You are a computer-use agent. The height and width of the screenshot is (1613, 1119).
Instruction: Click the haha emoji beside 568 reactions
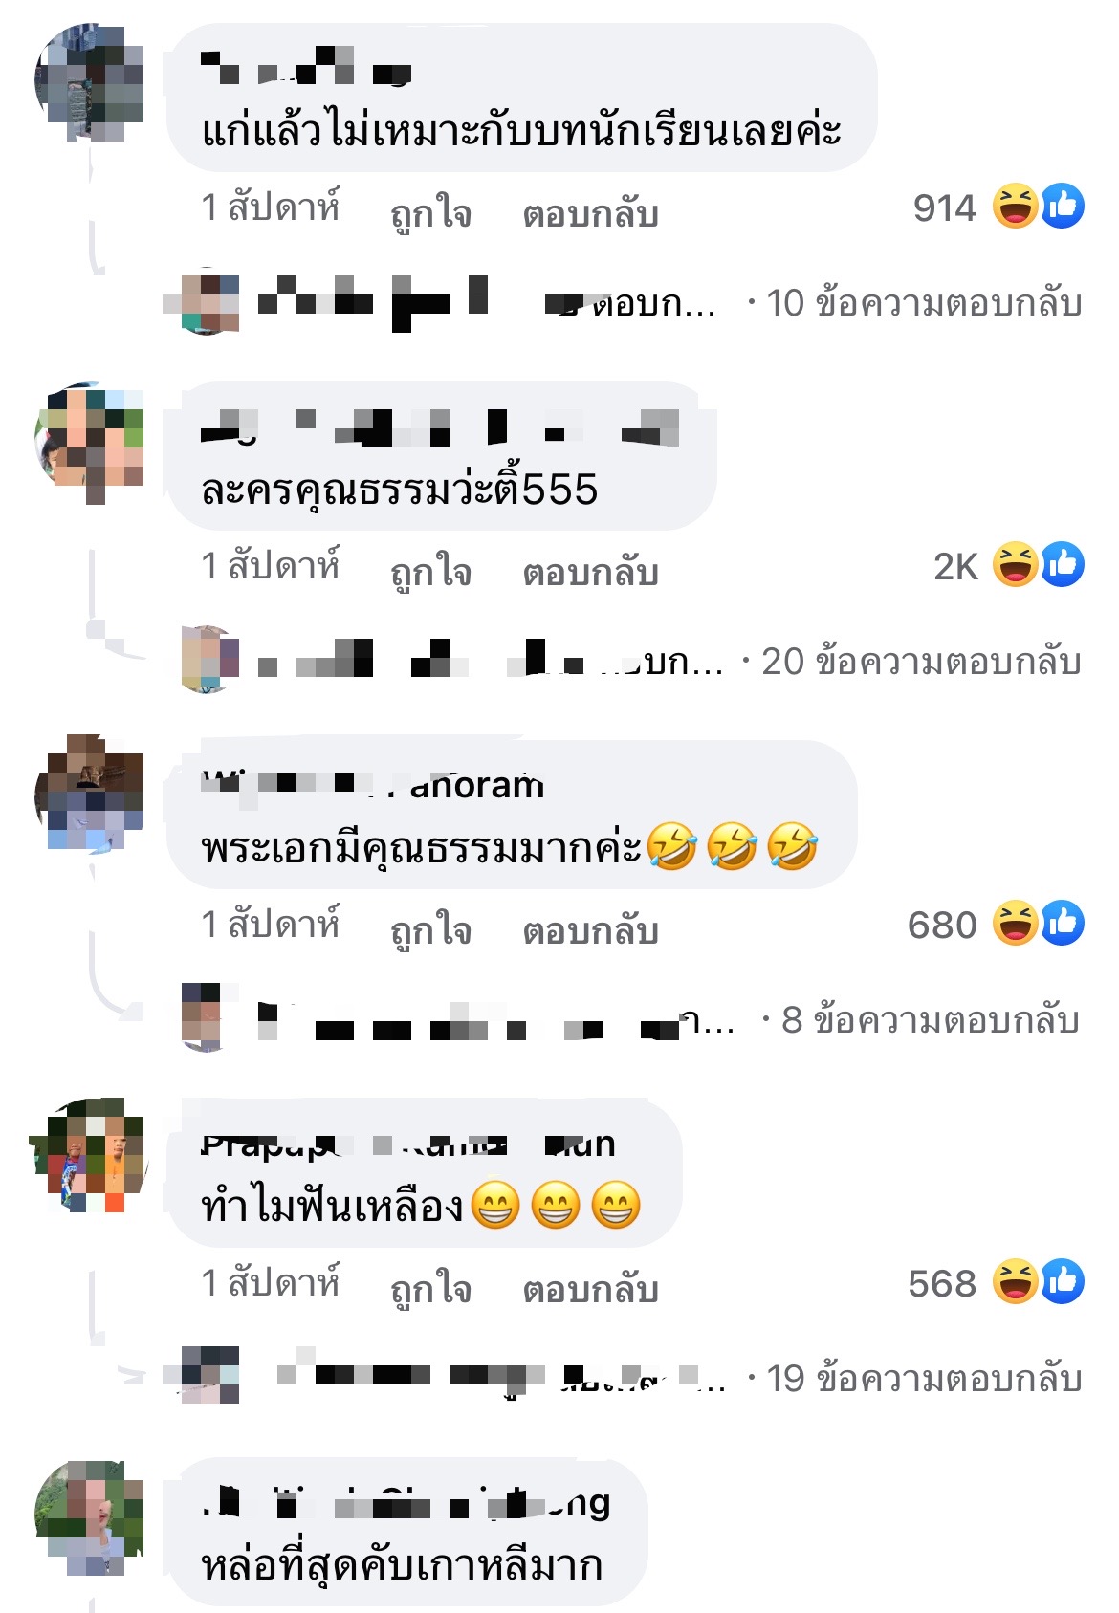tap(1016, 1282)
